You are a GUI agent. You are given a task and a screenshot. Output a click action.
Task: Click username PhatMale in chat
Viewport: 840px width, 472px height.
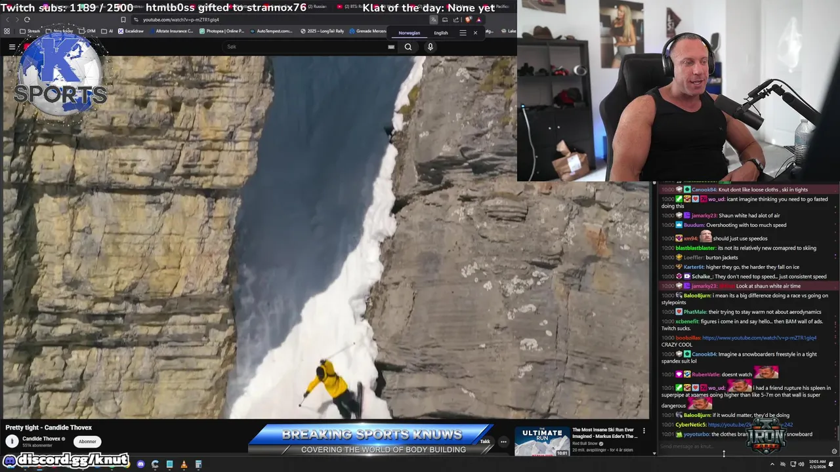click(695, 312)
